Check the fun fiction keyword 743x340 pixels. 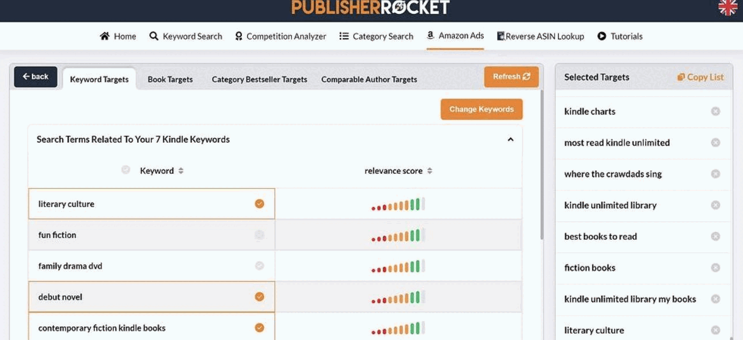click(x=259, y=235)
